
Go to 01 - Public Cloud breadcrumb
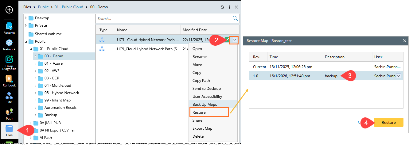[x=69, y=7]
